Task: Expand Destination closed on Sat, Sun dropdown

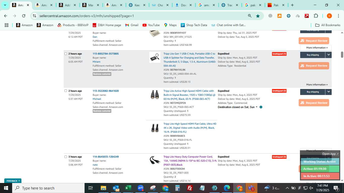Action: tap(238, 107)
